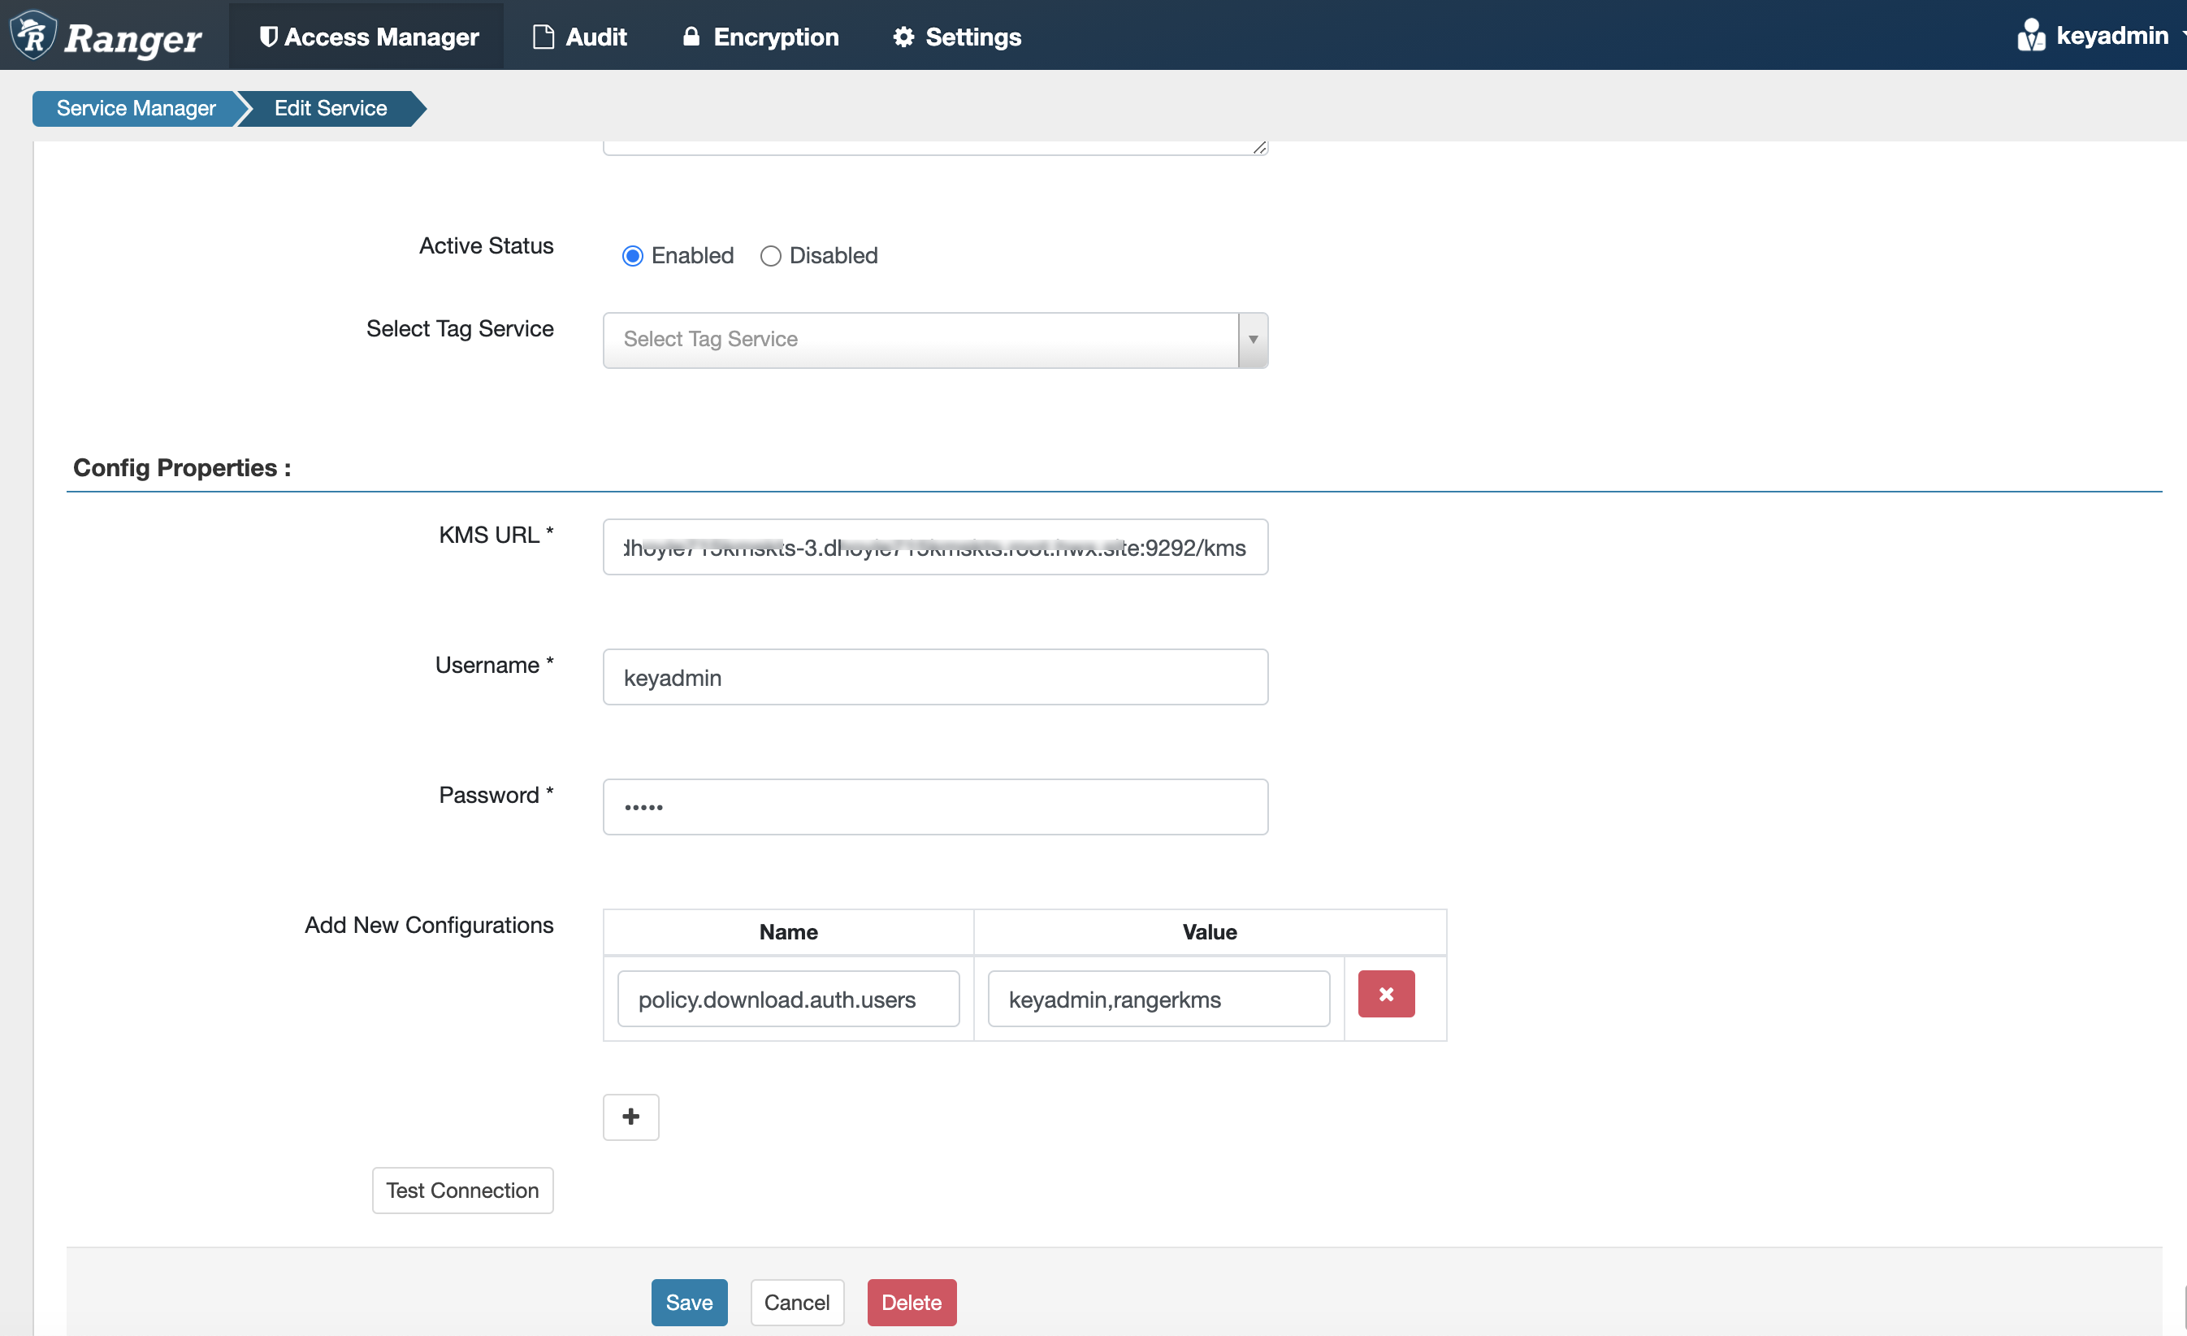Click the Encryption lock icon
Viewport: 2187px width, 1336px height.
click(691, 37)
